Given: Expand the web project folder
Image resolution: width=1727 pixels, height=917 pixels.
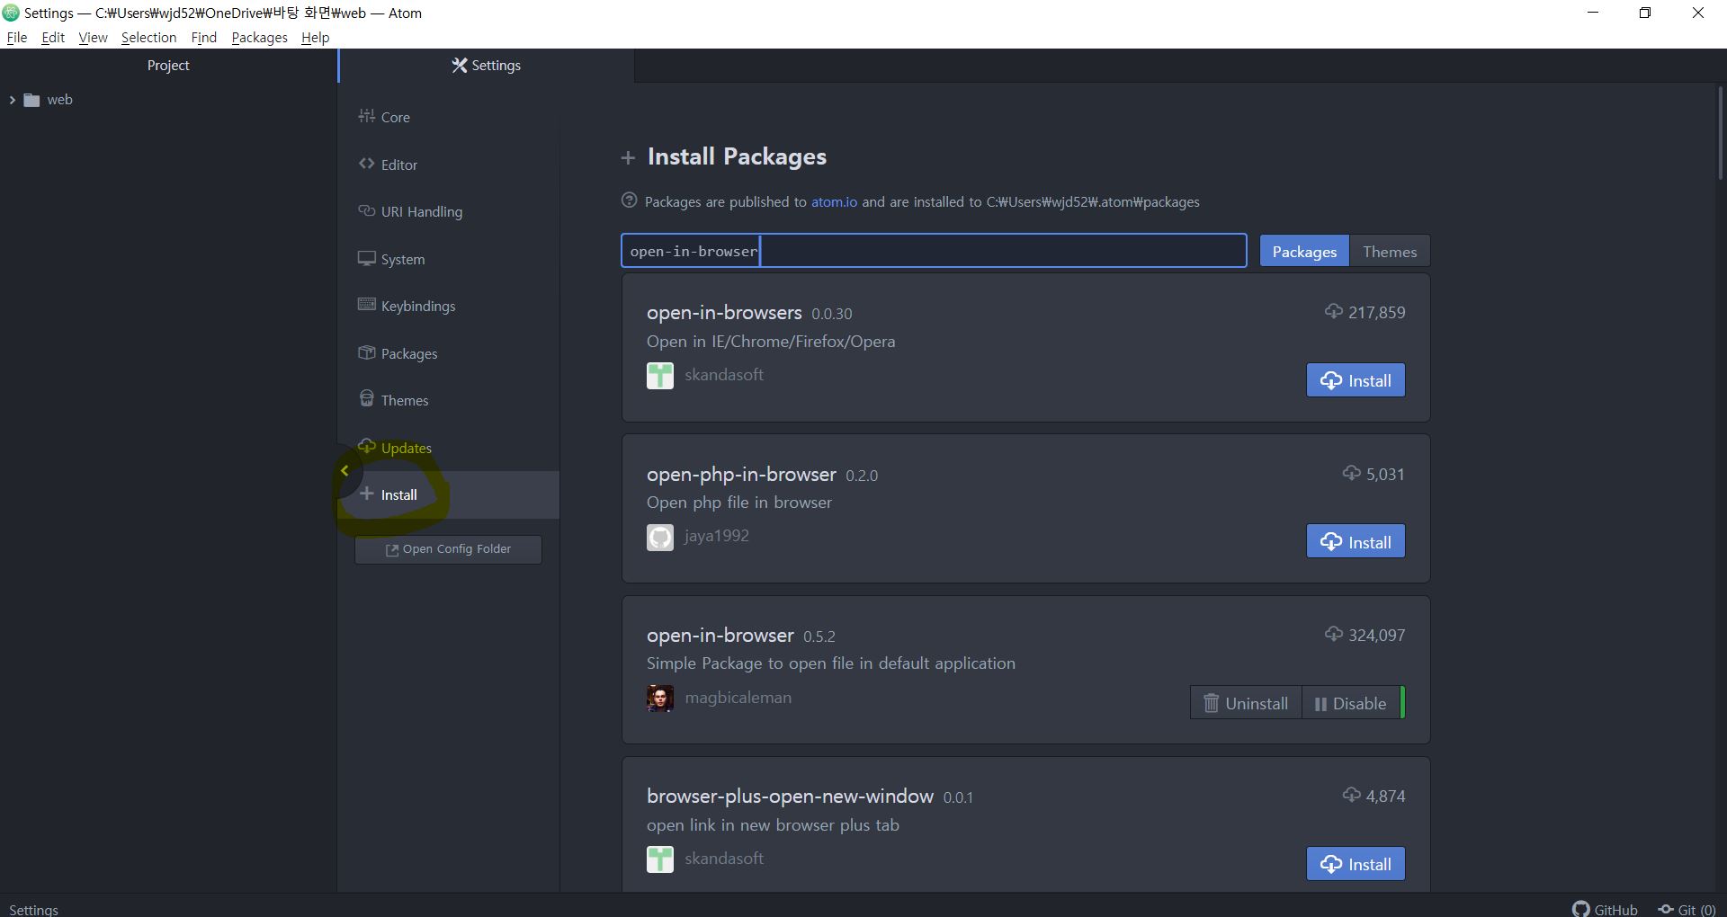Looking at the screenshot, I should [x=12, y=100].
